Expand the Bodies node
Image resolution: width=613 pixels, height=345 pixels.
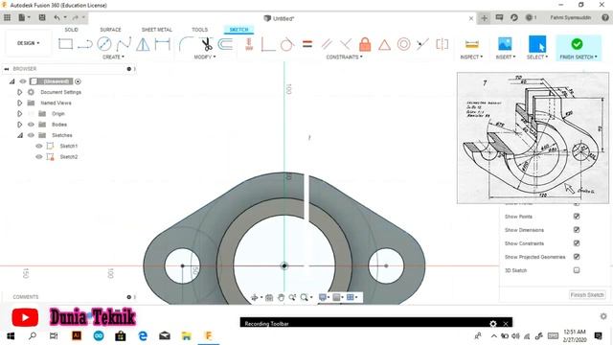tap(19, 125)
